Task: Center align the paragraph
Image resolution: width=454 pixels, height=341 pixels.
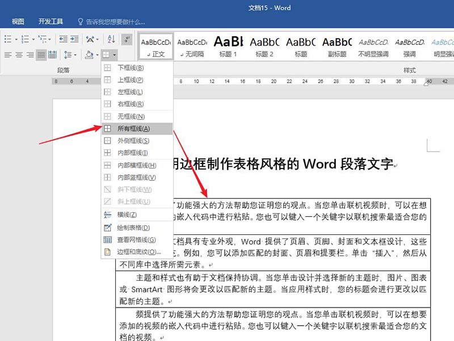Action: [19, 55]
